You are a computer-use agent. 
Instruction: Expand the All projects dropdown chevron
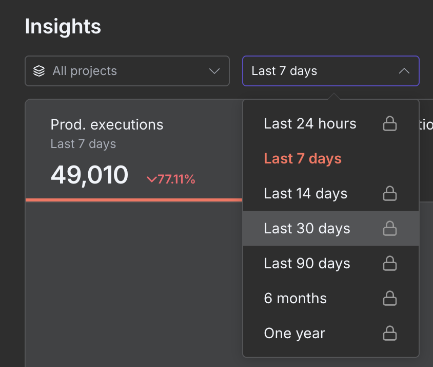[214, 71]
